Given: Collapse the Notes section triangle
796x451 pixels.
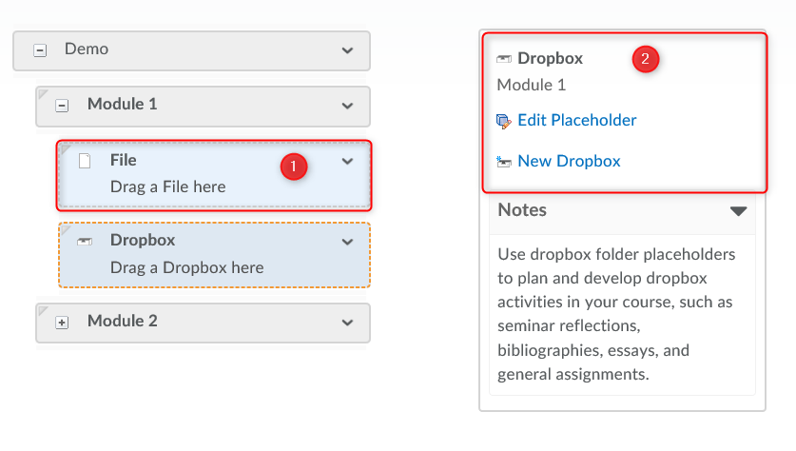Looking at the screenshot, I should 738,210.
